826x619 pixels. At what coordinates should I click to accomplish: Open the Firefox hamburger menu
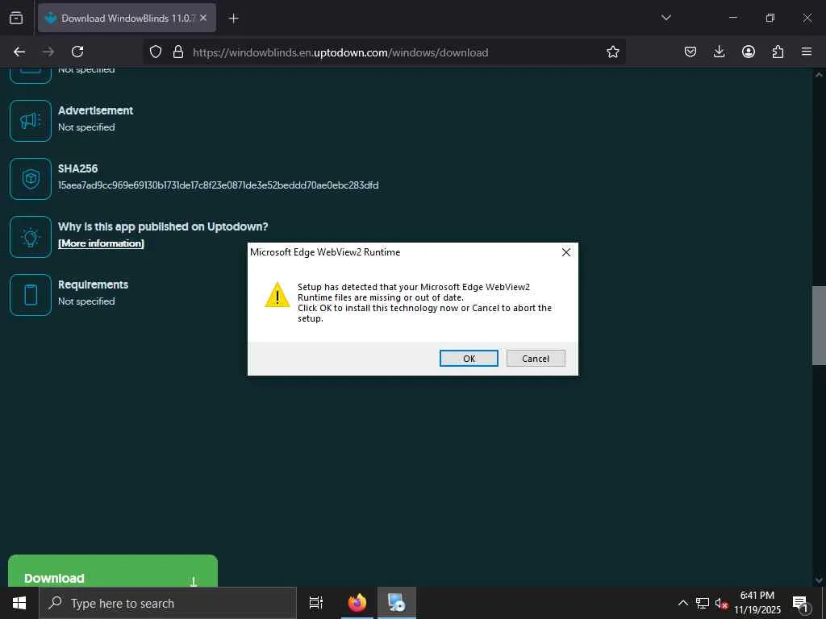point(807,52)
